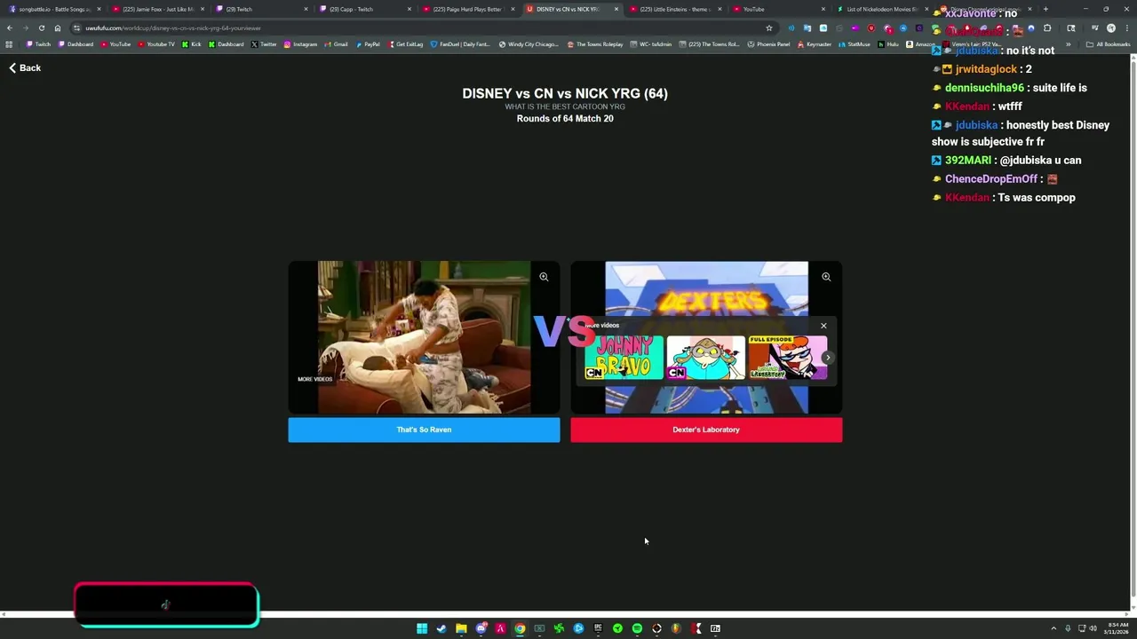
Task: Click MORE VIDEOS on the Raven video
Action: (x=314, y=379)
